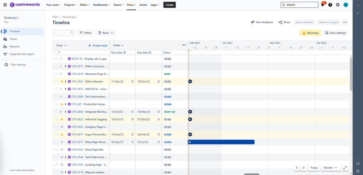Toggle the select-all issues checkbox
363x175 pixels.
[x=56, y=52]
